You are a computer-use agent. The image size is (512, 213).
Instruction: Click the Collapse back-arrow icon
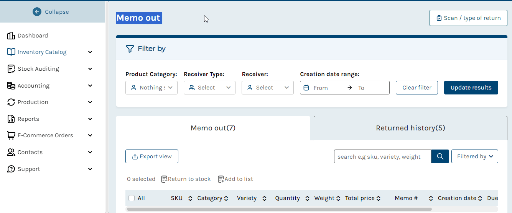pyautogui.click(x=37, y=12)
